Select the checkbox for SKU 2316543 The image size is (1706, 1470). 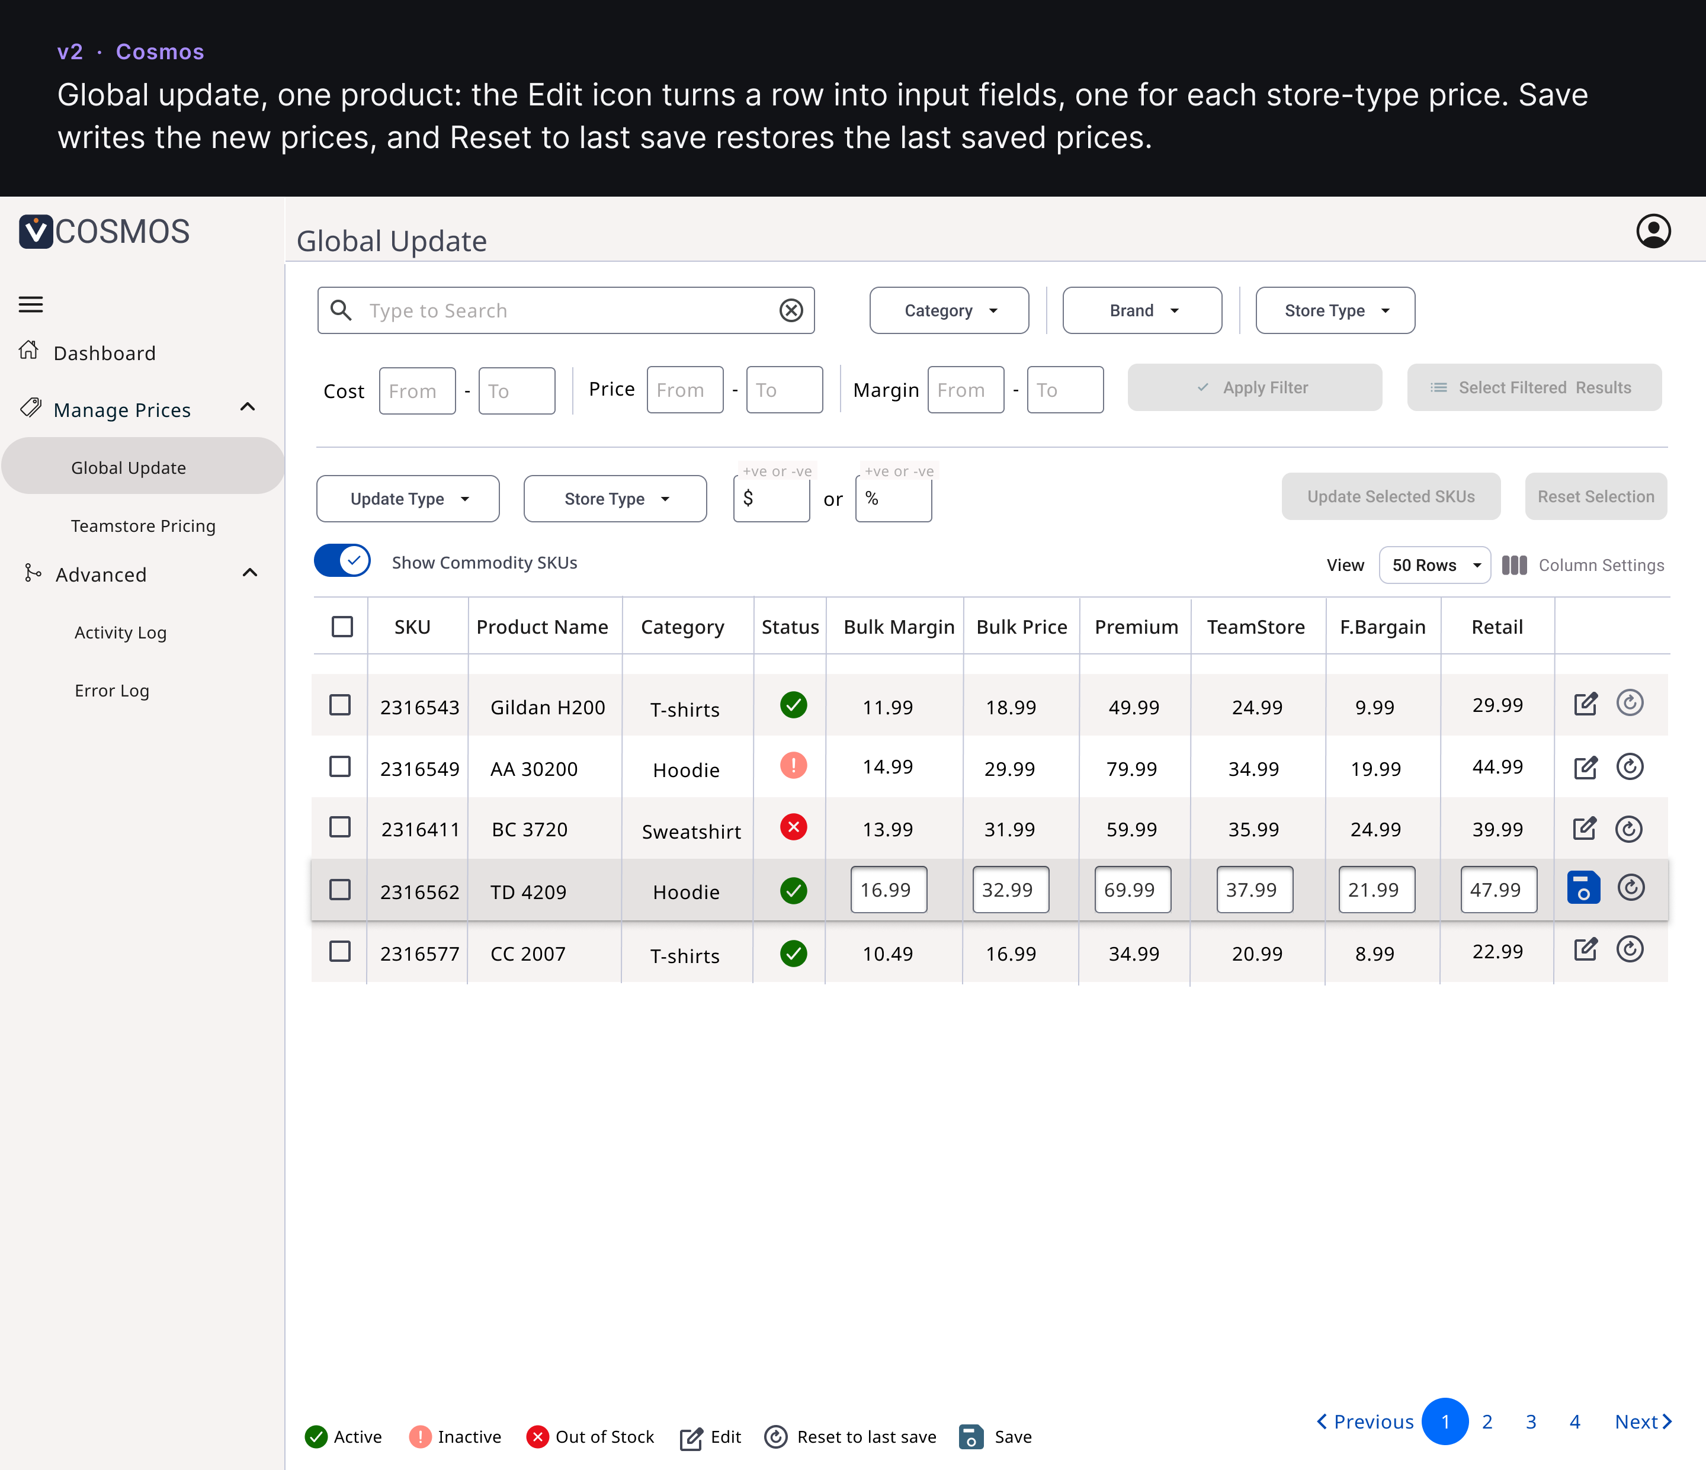[339, 705]
